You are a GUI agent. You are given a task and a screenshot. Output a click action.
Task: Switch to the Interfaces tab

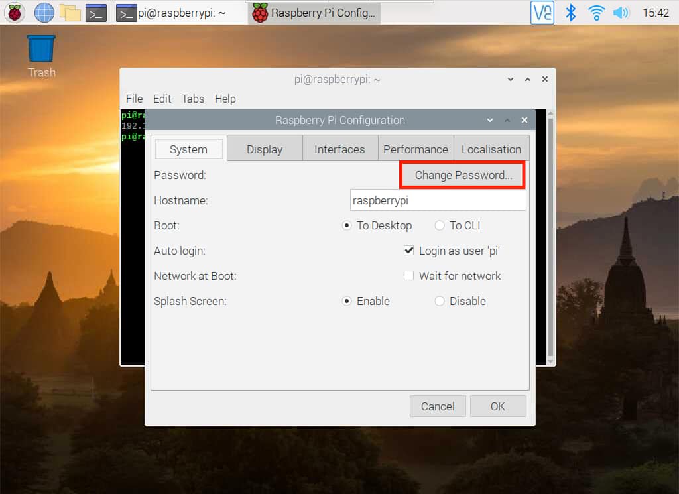339,149
